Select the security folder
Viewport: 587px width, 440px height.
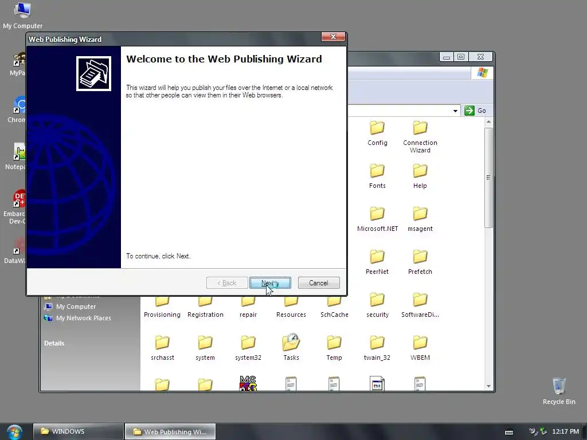(x=377, y=305)
